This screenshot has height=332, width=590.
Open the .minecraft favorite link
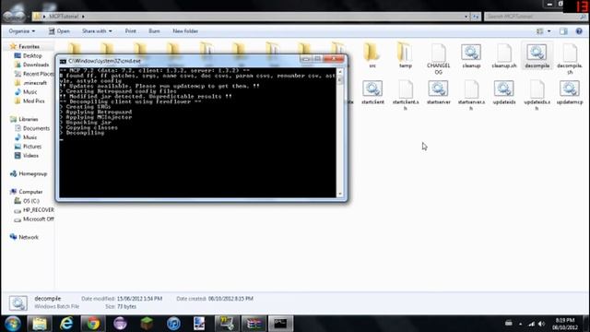point(30,83)
